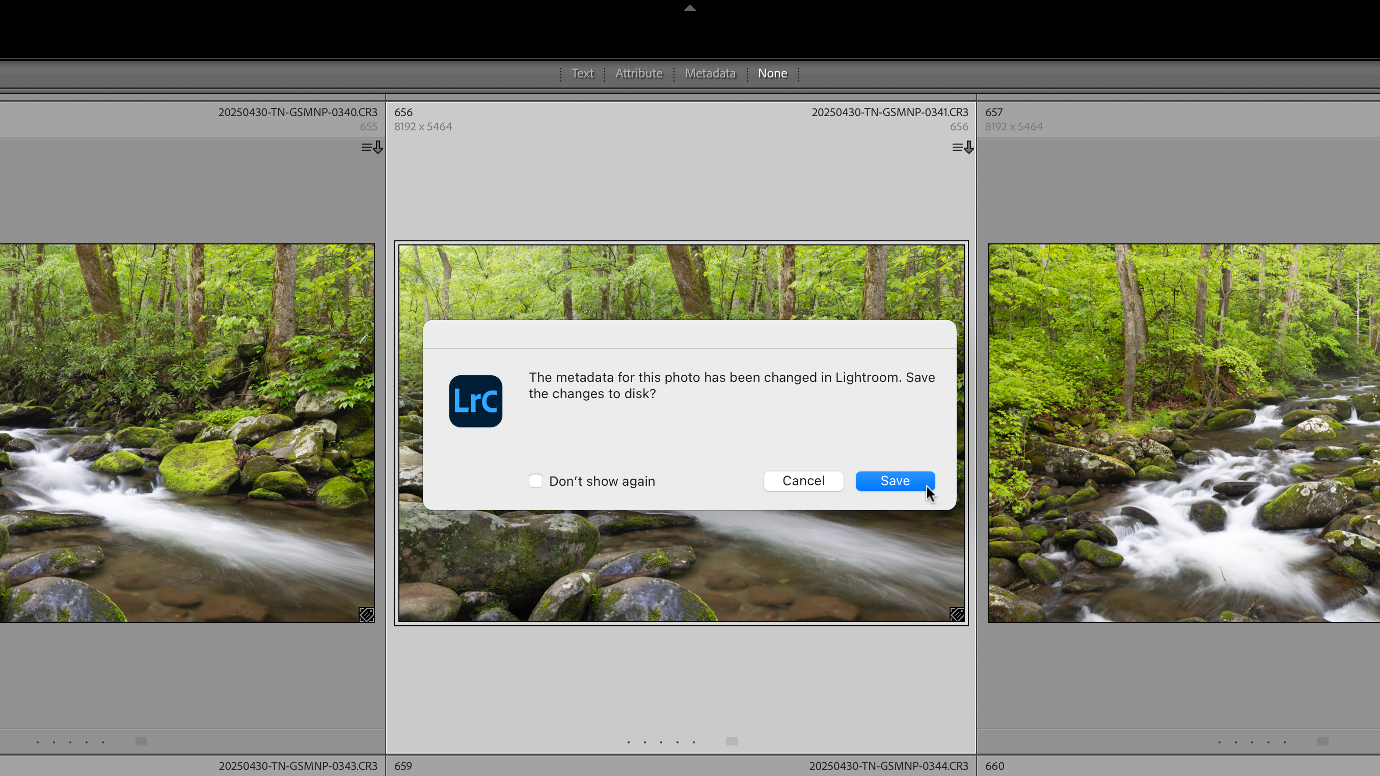Screen dimensions: 1380x776
Task: Choose the None filter option
Action: (772, 73)
